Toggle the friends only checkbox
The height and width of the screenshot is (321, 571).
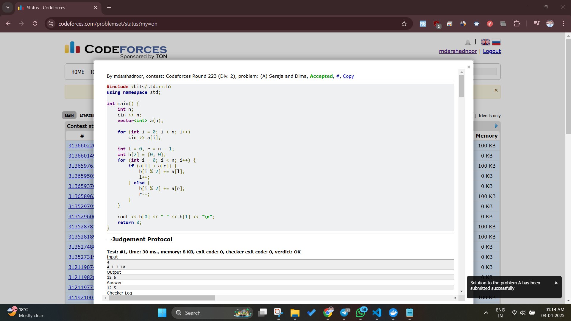tap(474, 116)
